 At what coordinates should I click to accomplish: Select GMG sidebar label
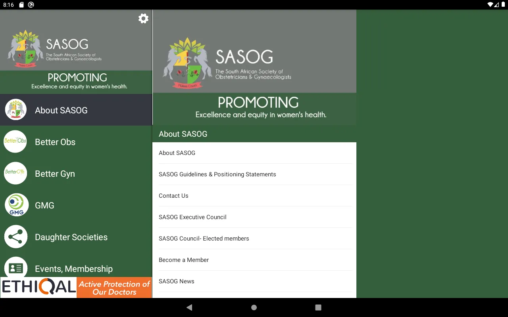[x=44, y=205]
